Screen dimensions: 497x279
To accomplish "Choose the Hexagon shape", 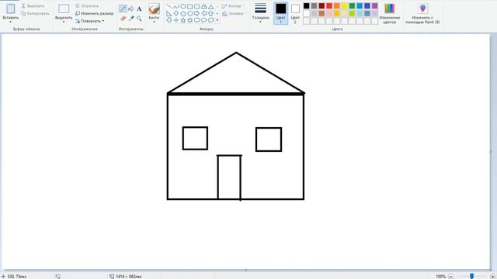I will coord(190,13).
